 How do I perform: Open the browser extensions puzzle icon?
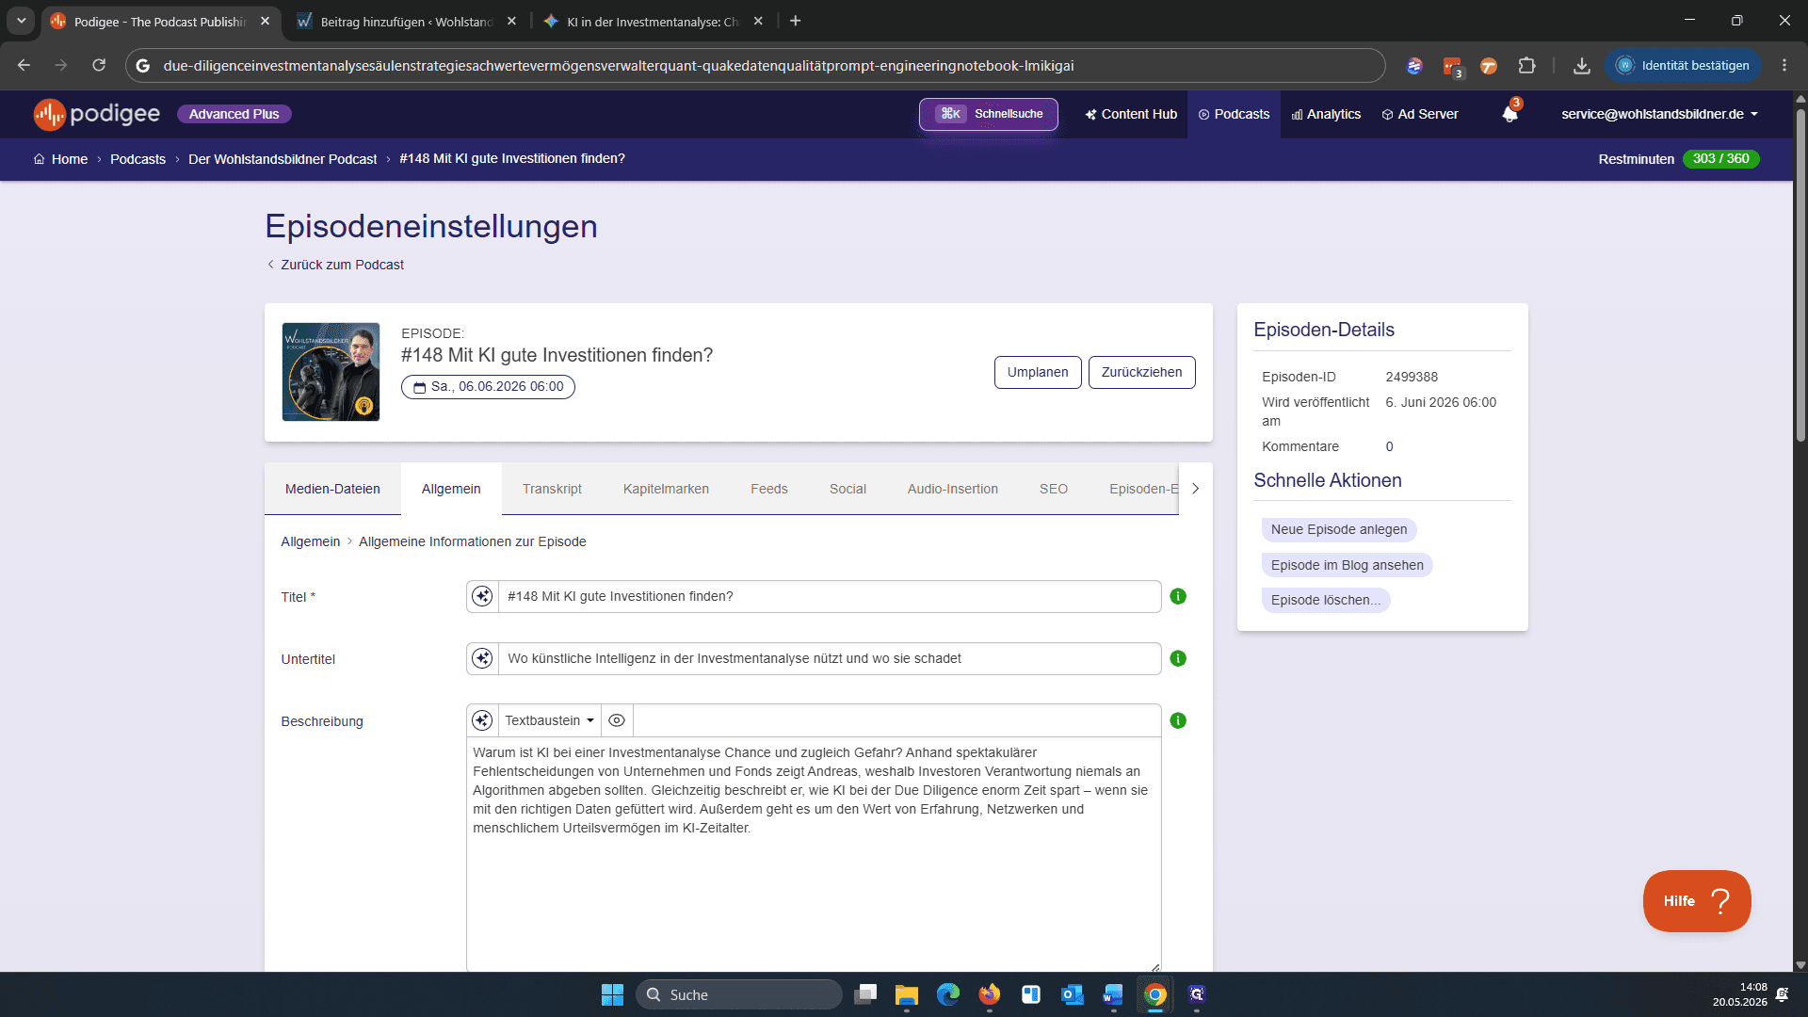1526,65
